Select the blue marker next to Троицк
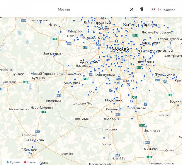 (89, 95)
